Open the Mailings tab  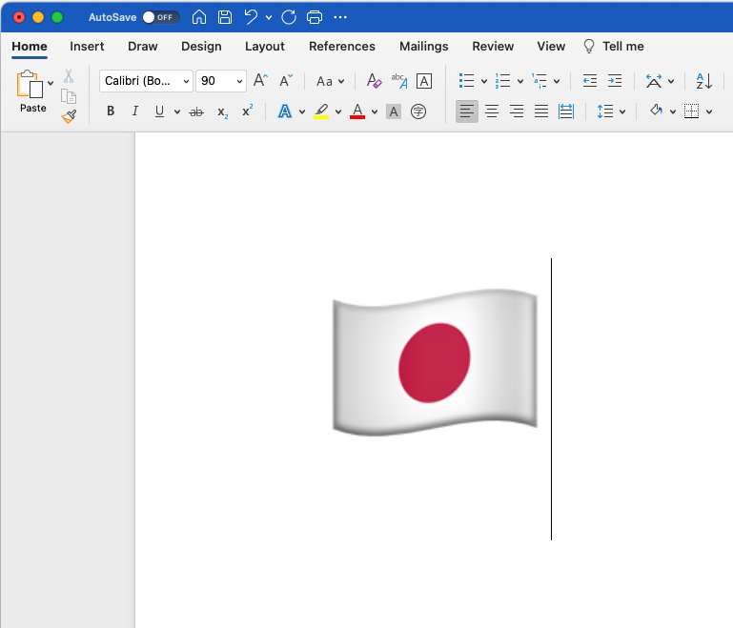pos(424,47)
